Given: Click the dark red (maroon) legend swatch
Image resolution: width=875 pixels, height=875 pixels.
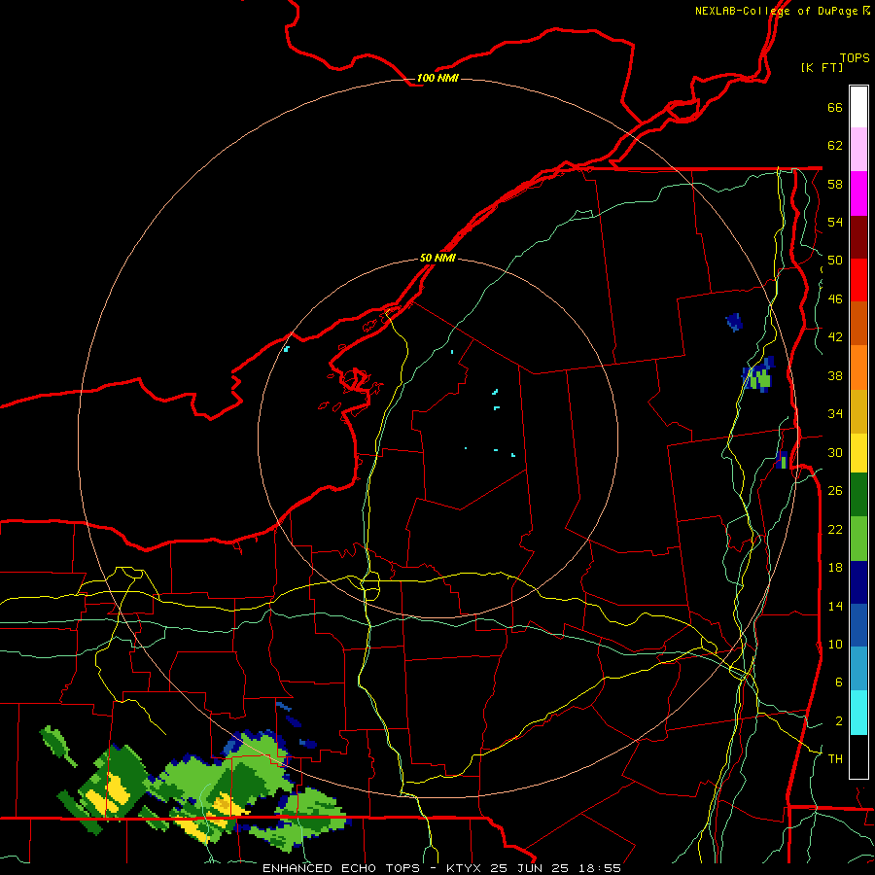Looking at the screenshot, I should 858,237.
